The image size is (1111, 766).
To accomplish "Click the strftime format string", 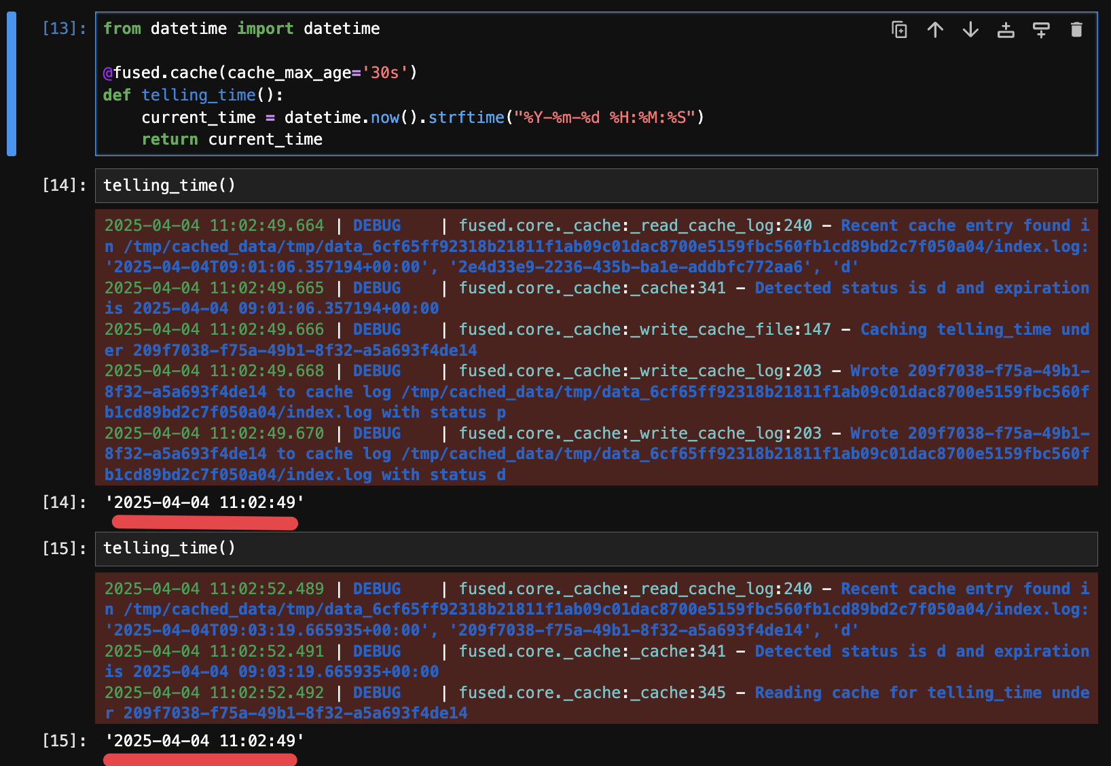I will tap(604, 117).
